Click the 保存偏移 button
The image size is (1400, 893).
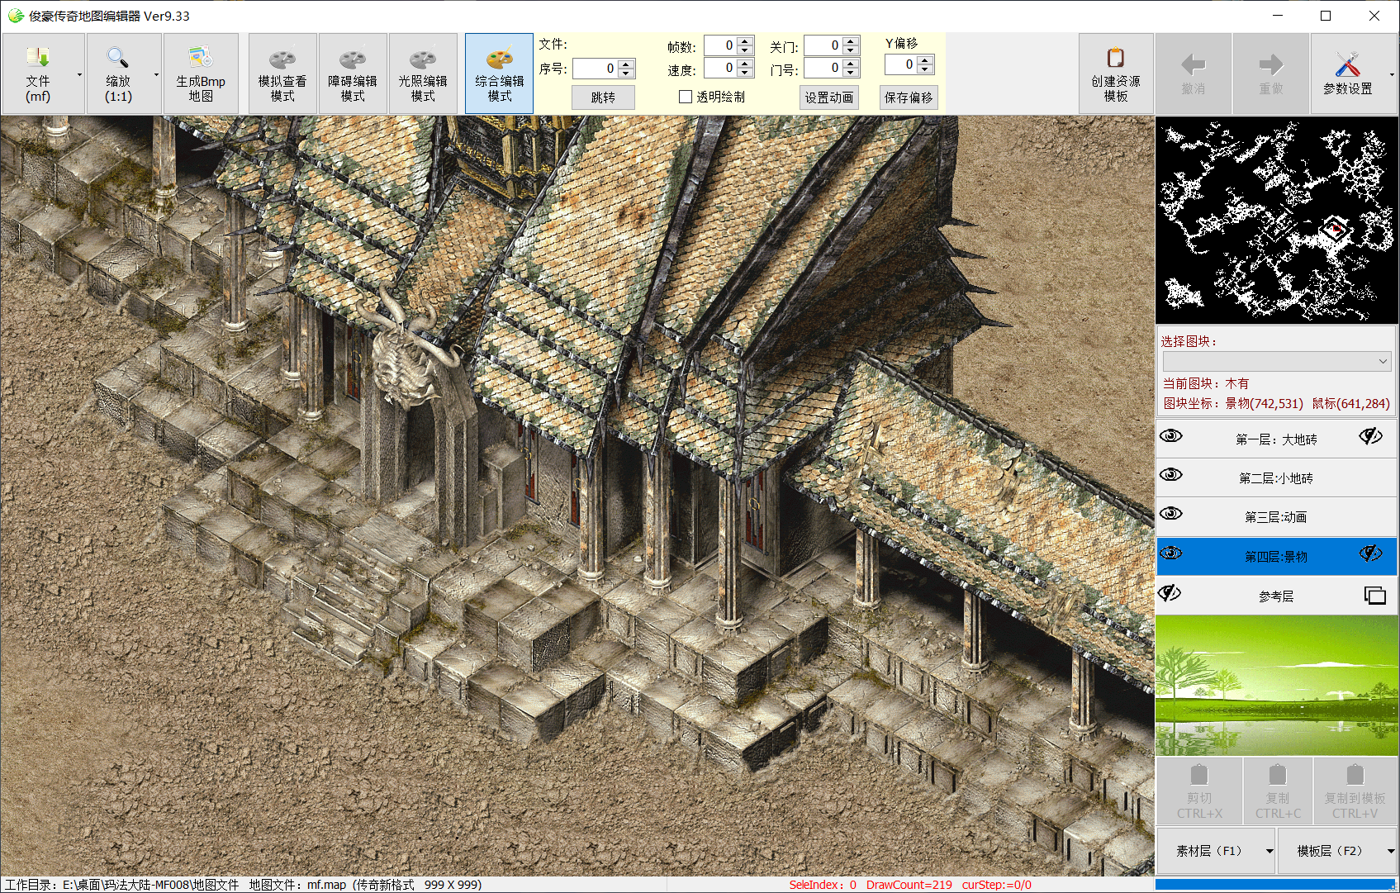tap(909, 97)
